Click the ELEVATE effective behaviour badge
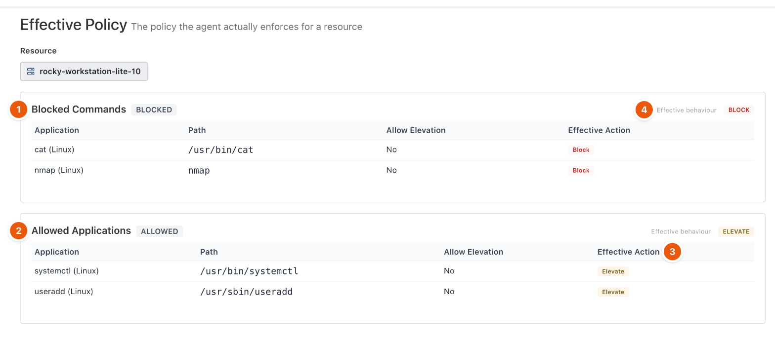775x339 pixels. pos(736,231)
